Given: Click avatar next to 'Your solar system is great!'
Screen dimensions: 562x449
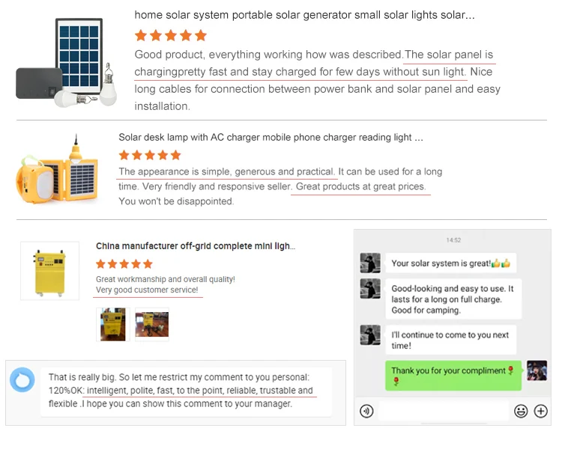Looking at the screenshot, I should click(x=369, y=263).
